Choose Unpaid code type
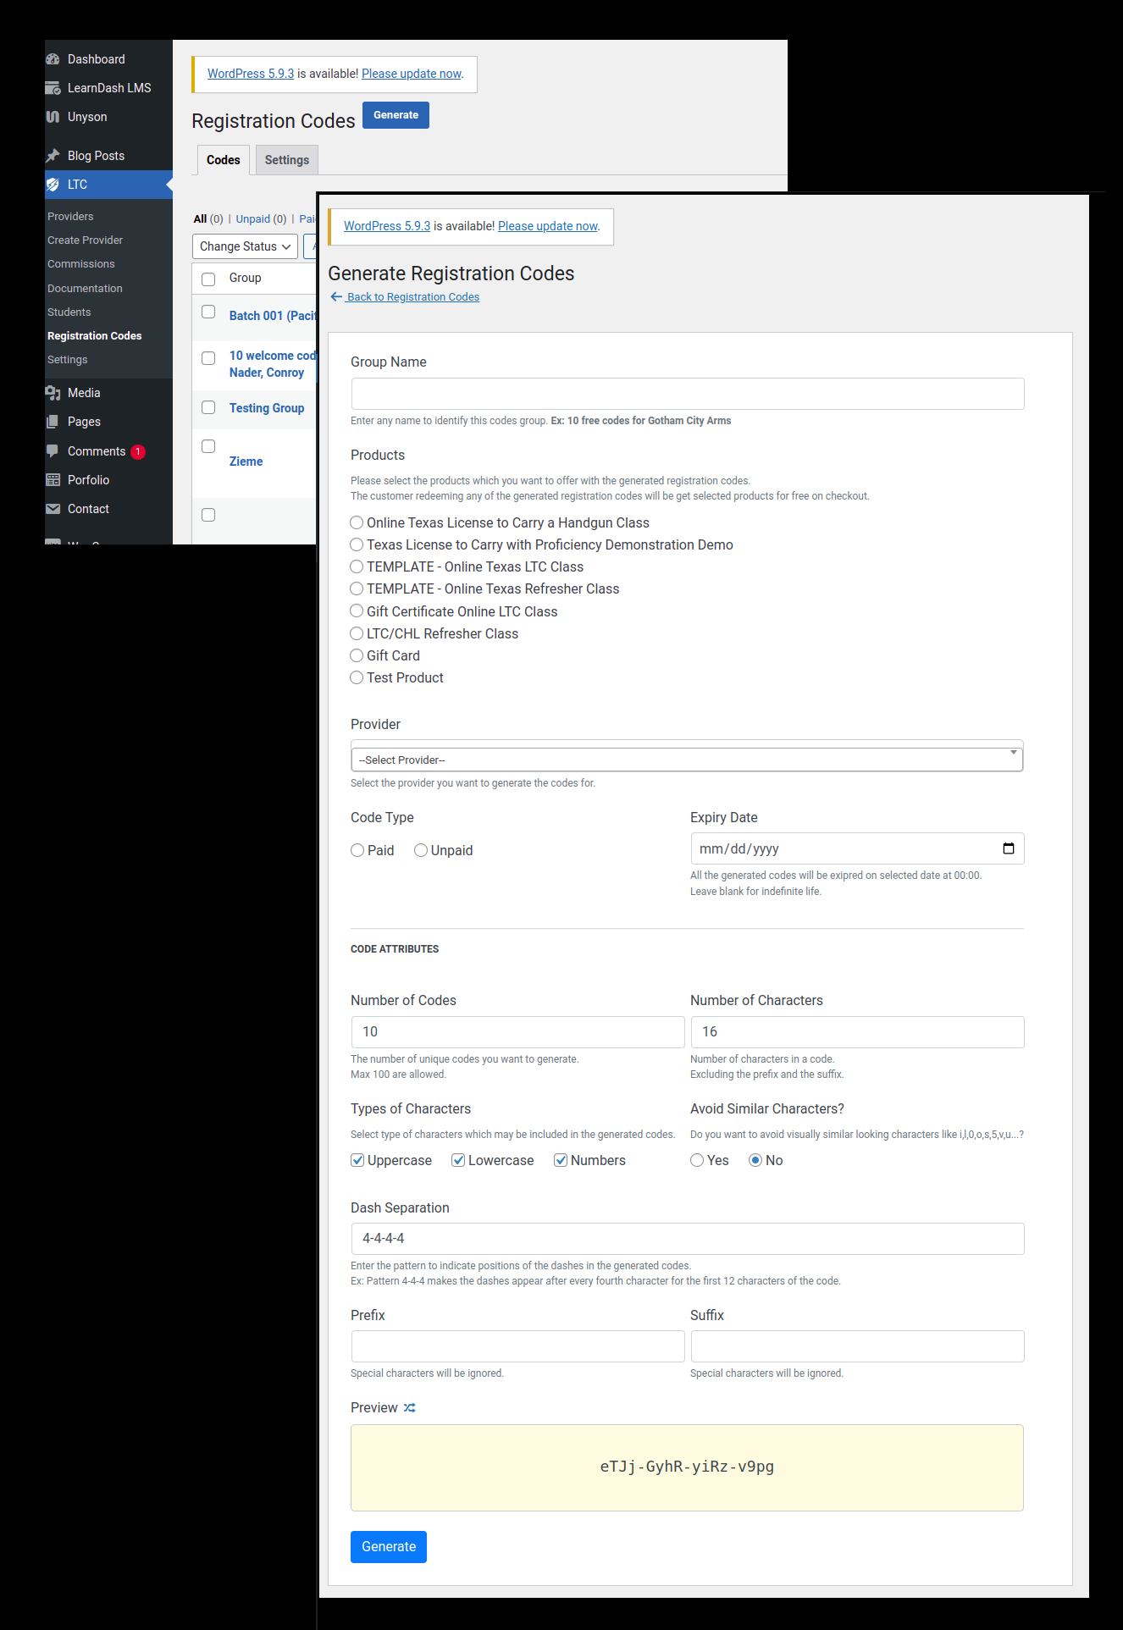 pyautogui.click(x=421, y=850)
